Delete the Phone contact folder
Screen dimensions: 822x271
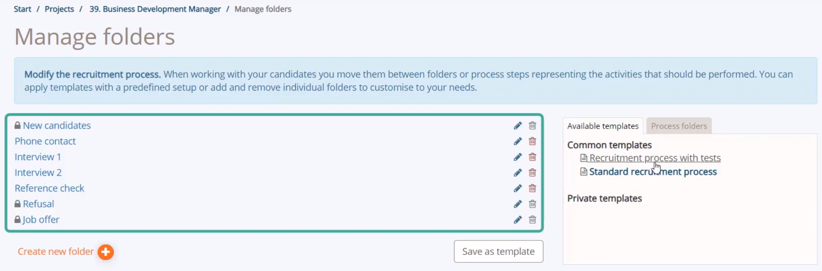pos(532,141)
